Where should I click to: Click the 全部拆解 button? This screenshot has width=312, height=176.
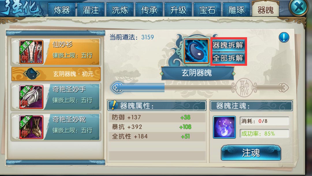coord(228,58)
